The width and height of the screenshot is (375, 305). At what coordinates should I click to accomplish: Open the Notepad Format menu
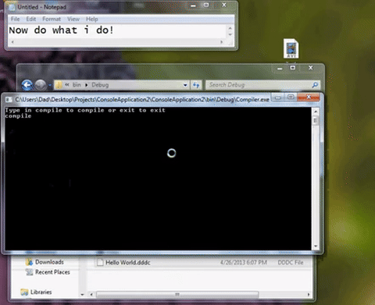[x=52, y=19]
